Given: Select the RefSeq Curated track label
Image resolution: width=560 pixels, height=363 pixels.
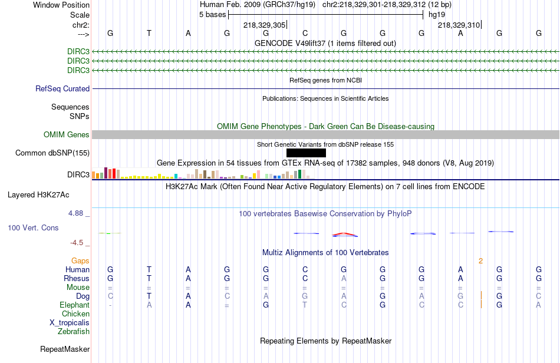Looking at the screenshot, I should click(62, 88).
